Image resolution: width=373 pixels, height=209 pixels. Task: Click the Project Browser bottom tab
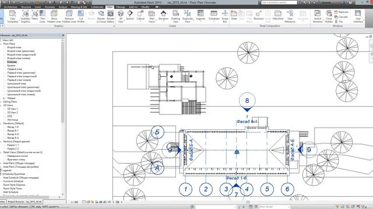[24, 202]
